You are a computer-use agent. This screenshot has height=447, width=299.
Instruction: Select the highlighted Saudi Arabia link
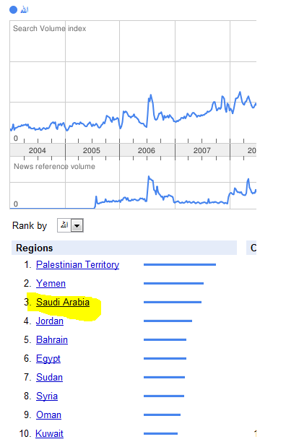tap(63, 302)
